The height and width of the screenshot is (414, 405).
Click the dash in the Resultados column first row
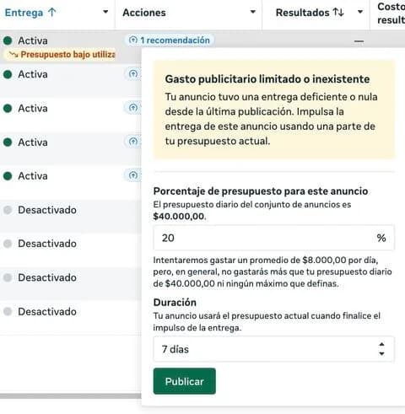coord(359,41)
